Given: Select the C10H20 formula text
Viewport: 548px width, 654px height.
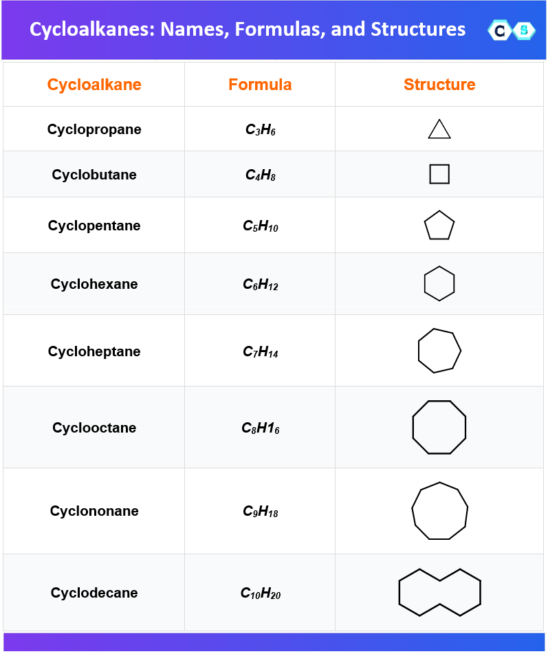Looking at the screenshot, I should click(260, 593).
